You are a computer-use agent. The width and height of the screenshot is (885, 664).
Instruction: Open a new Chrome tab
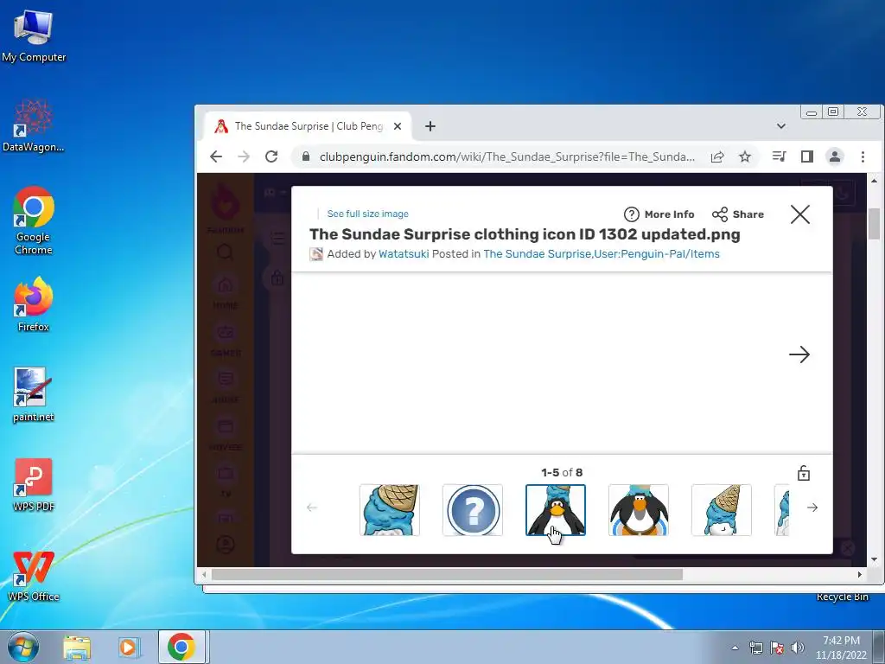click(x=430, y=126)
